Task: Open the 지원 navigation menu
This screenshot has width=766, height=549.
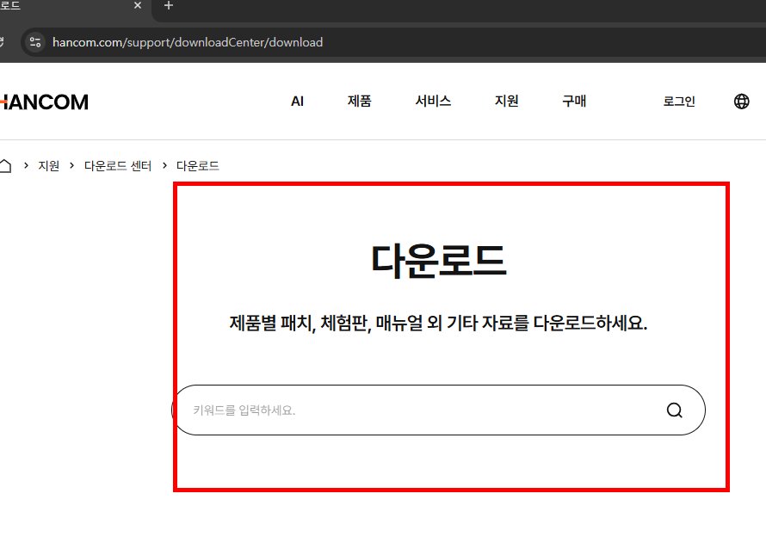Action: 507,101
